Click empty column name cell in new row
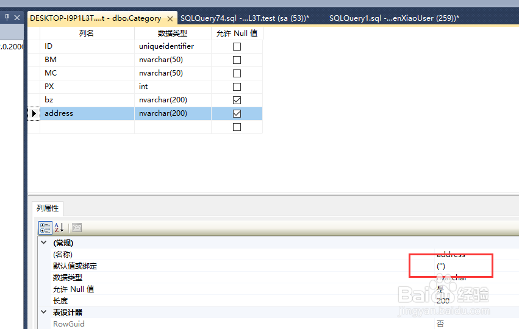Screen dimensions: 519x329 (87, 127)
